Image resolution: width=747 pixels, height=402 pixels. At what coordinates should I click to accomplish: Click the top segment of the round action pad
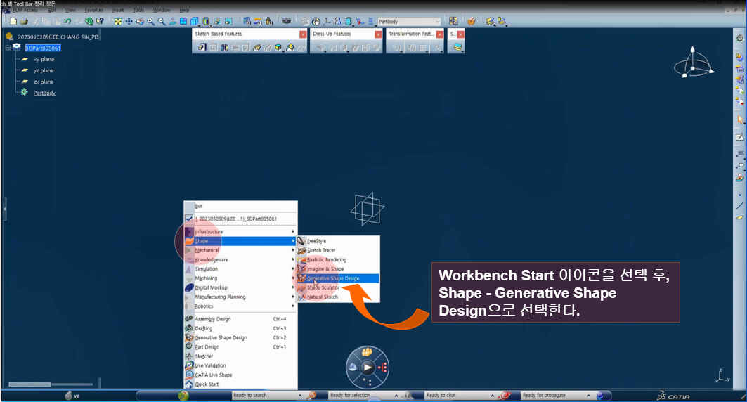(366, 353)
